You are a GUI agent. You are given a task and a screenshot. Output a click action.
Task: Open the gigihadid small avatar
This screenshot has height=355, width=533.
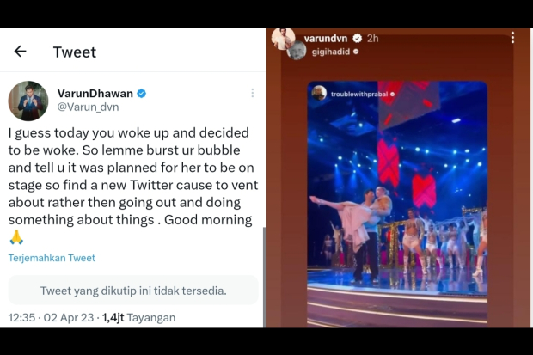pos(296,51)
